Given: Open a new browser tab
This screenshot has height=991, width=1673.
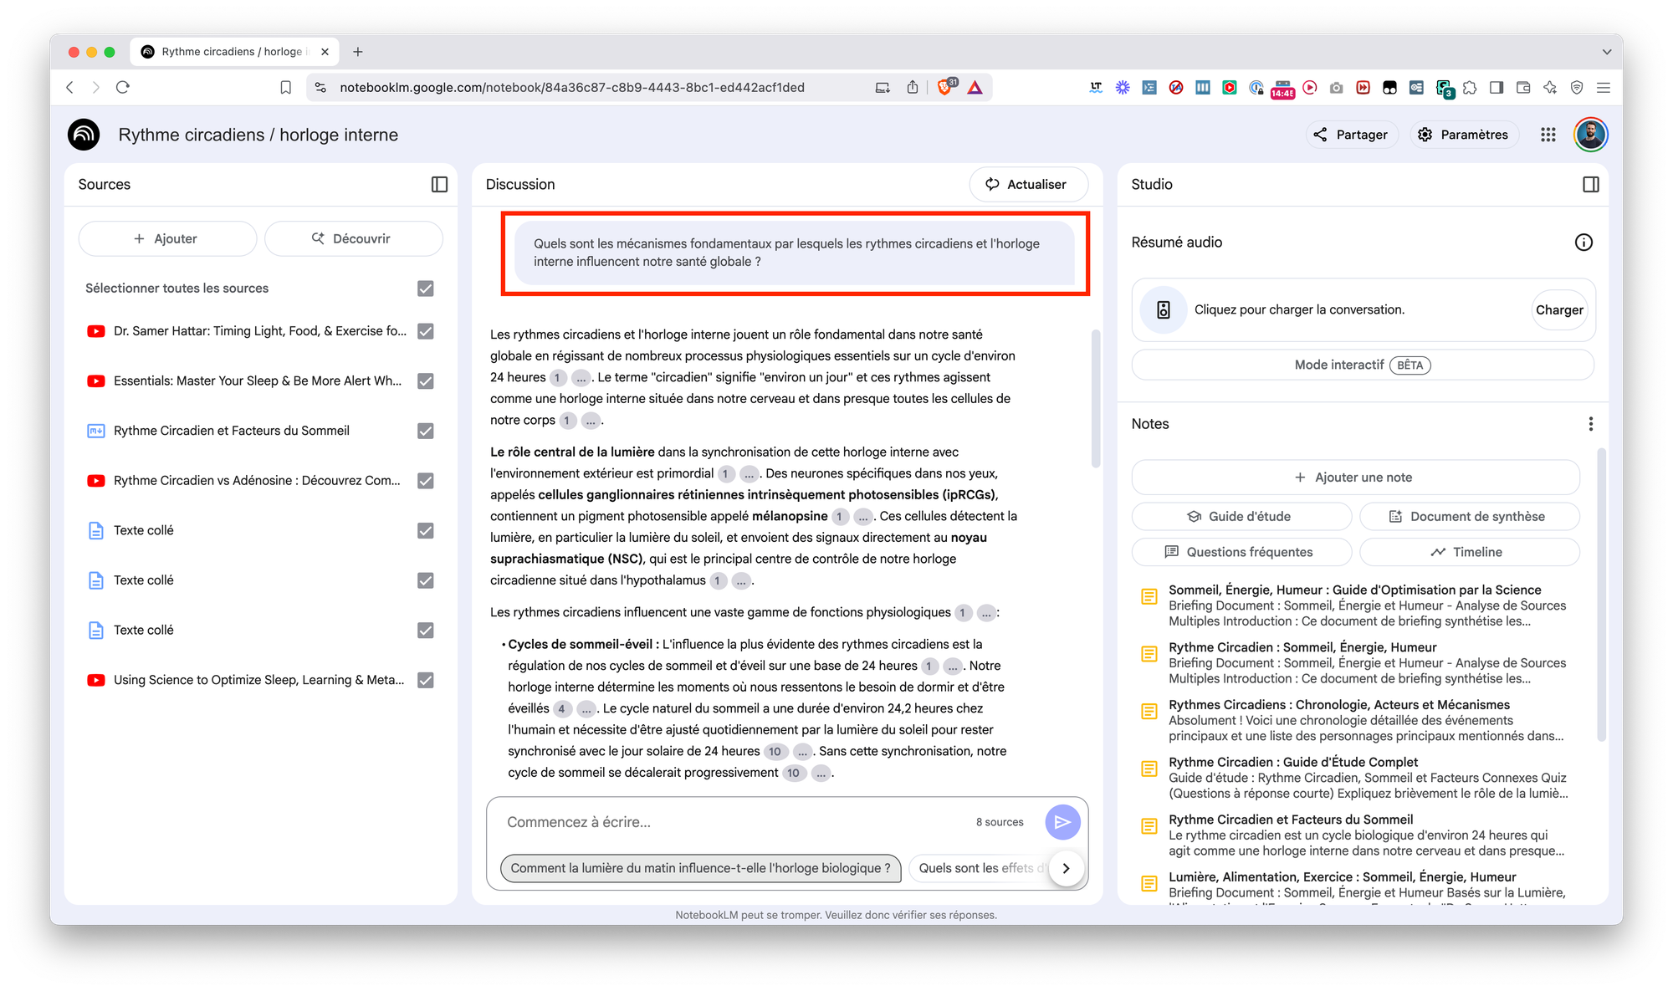Looking at the screenshot, I should [x=358, y=52].
